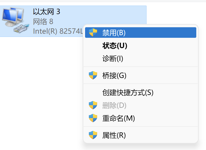Screen dimensions: 206x150
Task: Click the shield icon beside 属性(R)
Action: [93, 135]
